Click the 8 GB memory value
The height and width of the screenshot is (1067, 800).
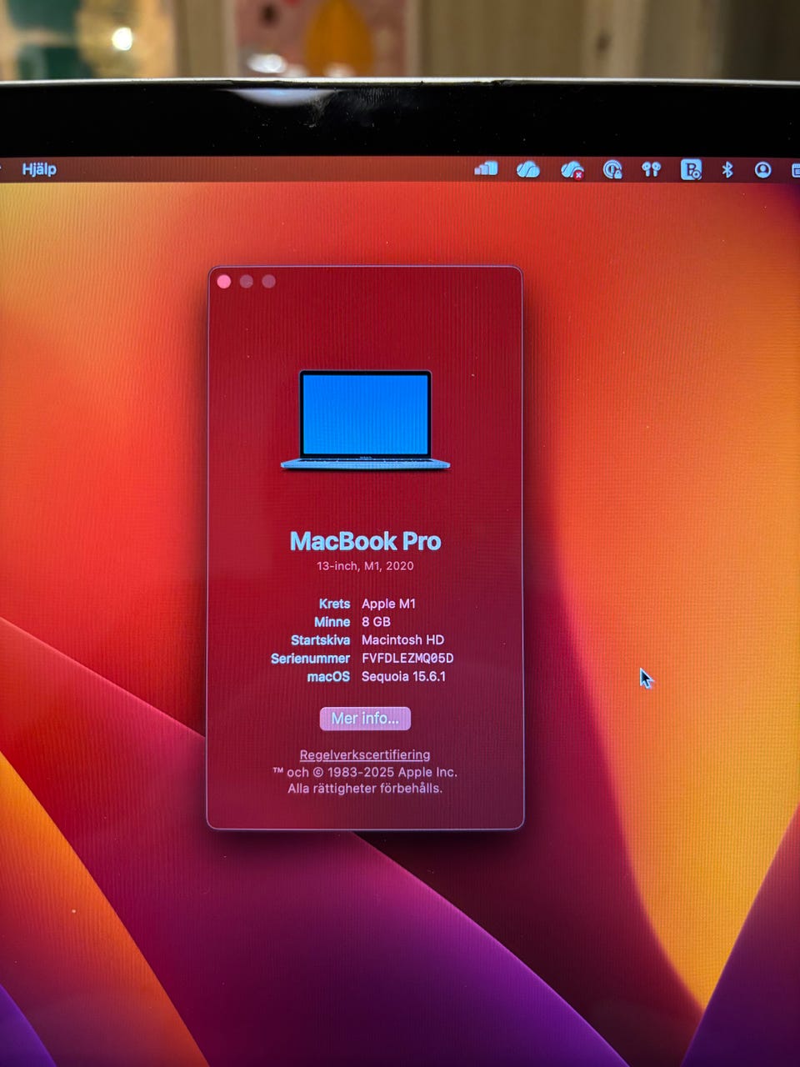[x=376, y=622]
